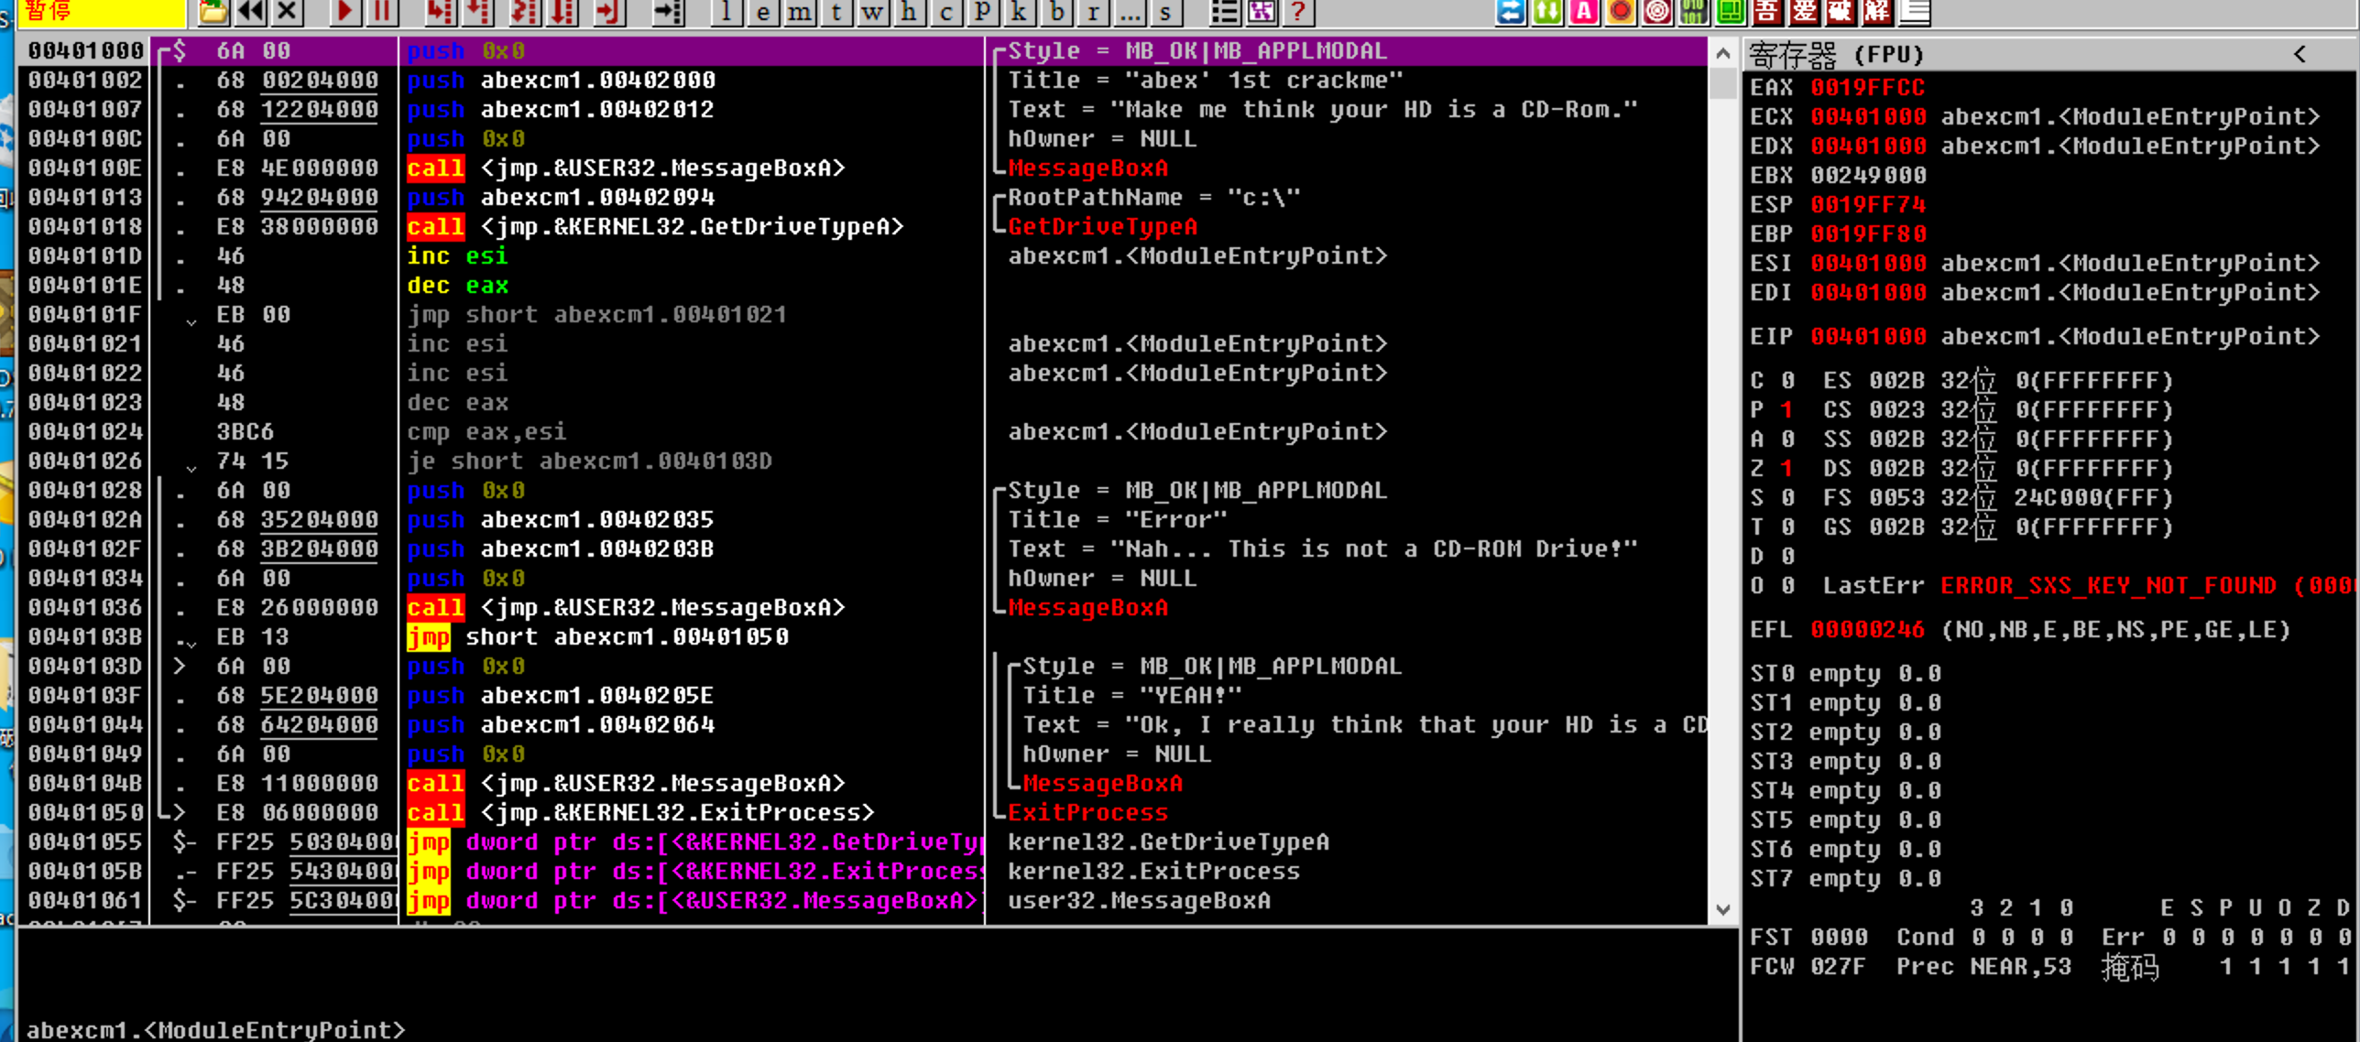Click the FCW value 027F
2360x1042 pixels.
point(1839,966)
